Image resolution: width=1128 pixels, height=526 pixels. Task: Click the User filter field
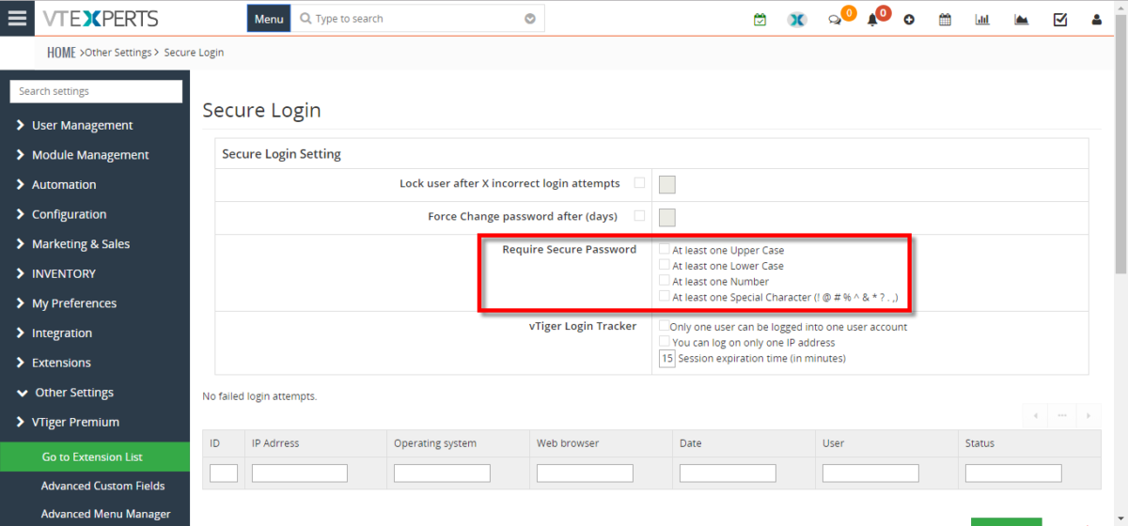(x=870, y=473)
